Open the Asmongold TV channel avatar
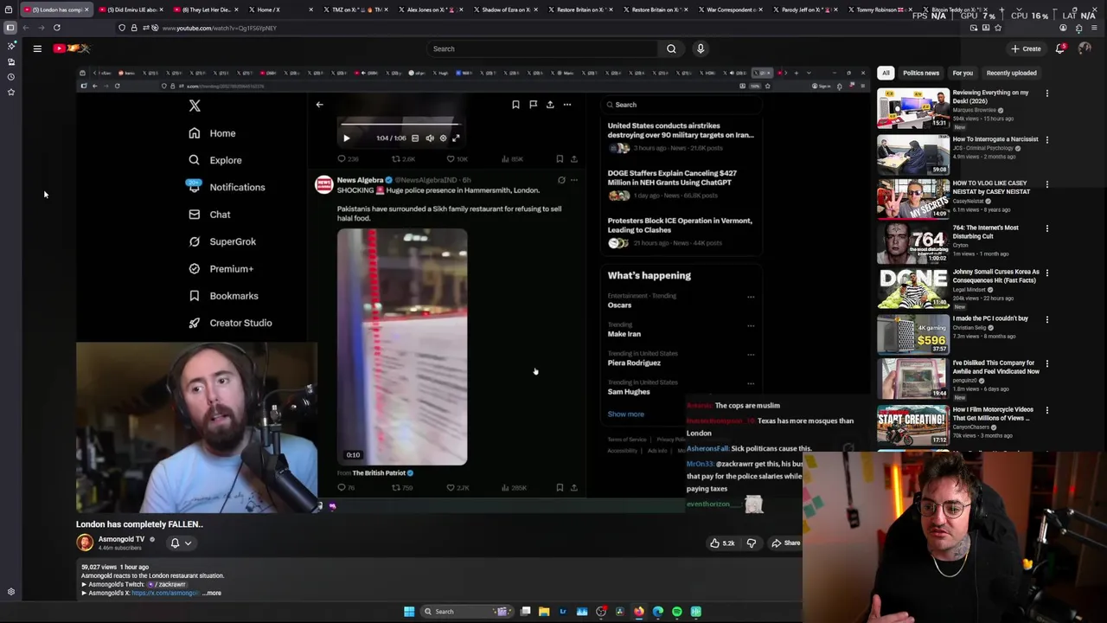Viewport: 1107px width, 623px height. [x=85, y=543]
